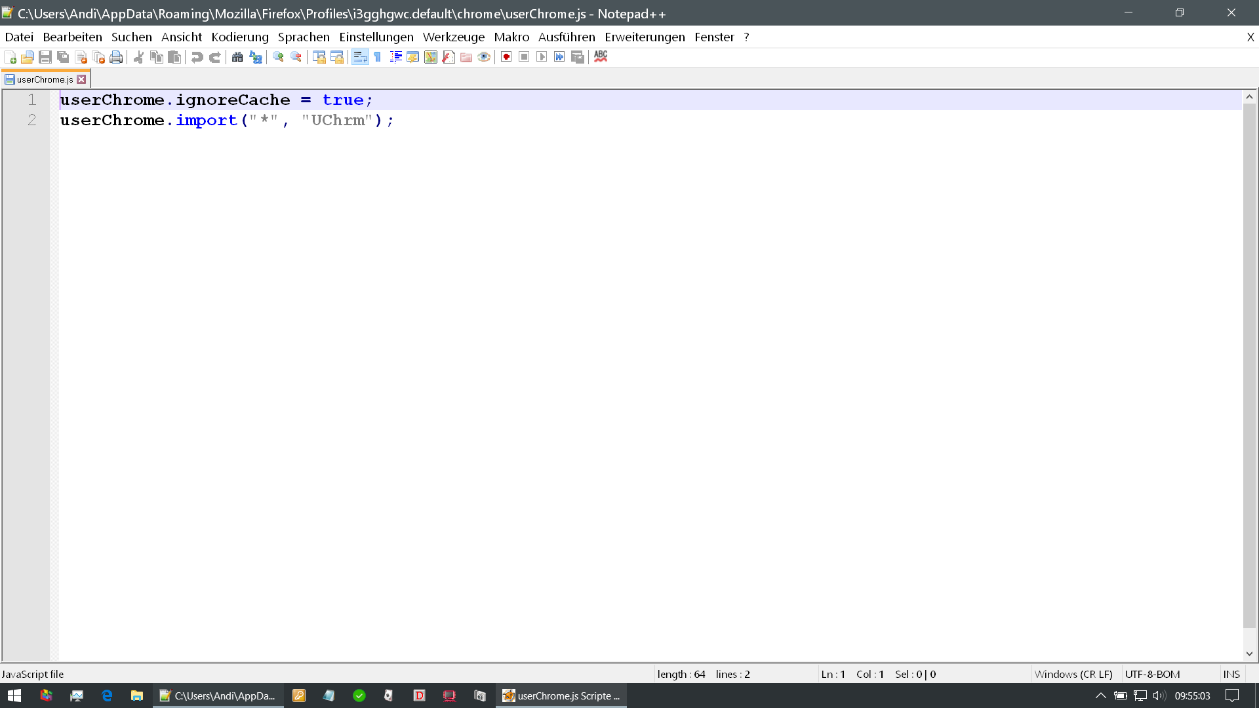Switch to userChrome.js Scripte taskbar window
Viewport: 1259px width, 708px height.
click(x=561, y=696)
